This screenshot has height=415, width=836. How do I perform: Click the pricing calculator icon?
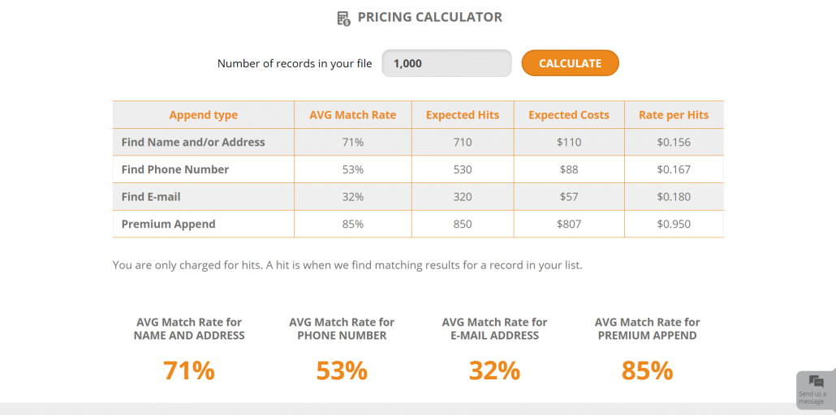click(344, 18)
